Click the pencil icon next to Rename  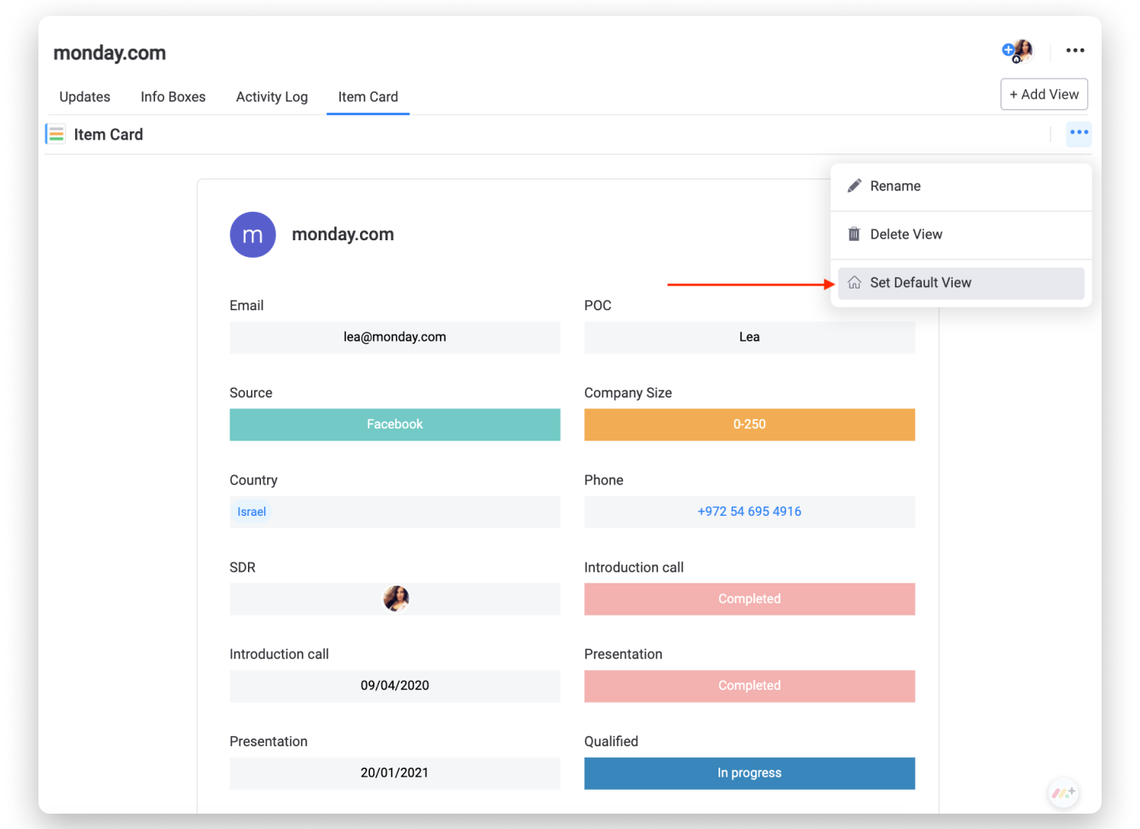click(854, 186)
